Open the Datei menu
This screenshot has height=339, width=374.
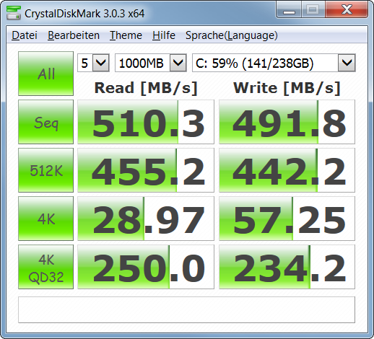[x=25, y=35]
